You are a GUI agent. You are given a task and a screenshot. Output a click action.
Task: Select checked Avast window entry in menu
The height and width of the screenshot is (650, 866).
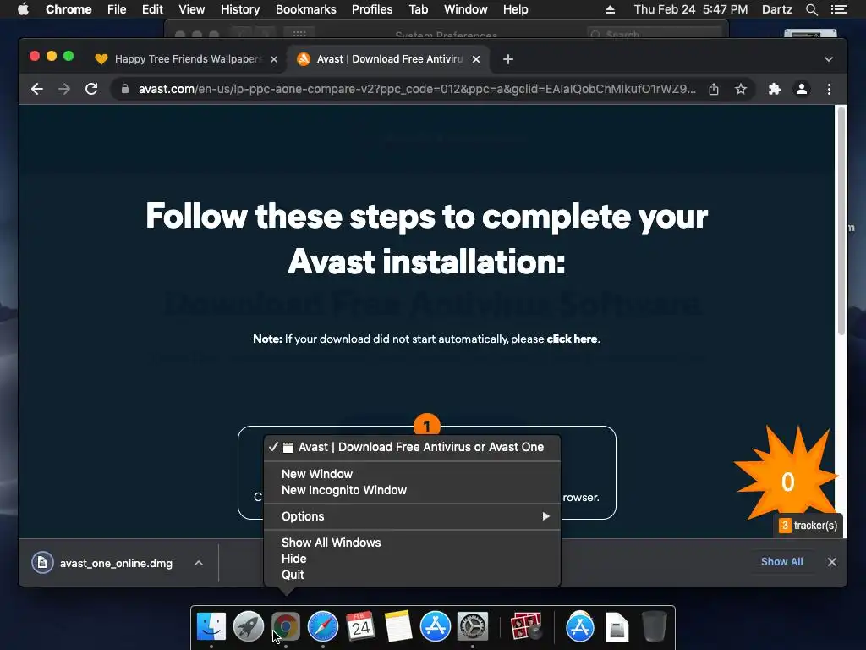tap(412, 447)
